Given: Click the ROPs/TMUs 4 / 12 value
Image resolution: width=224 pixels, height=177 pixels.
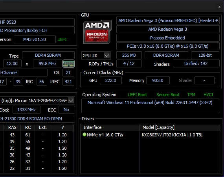Looking at the screenshot, I should pyautogui.click(x=129, y=63).
